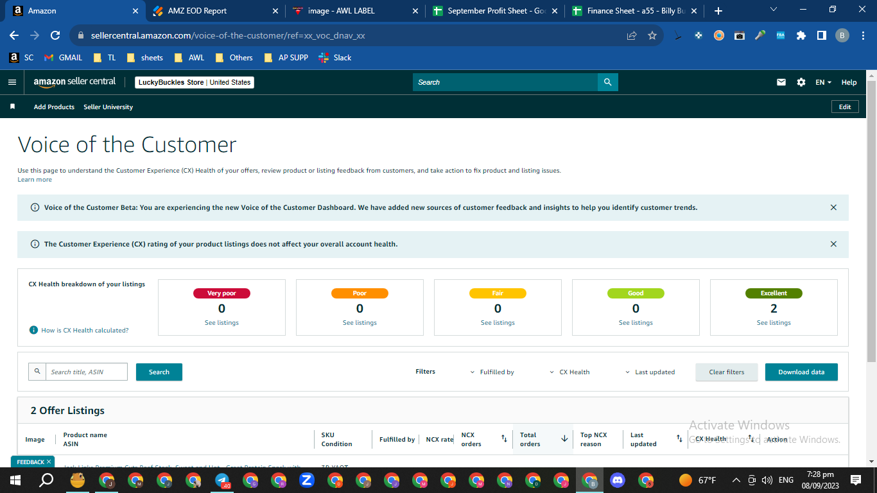
Task: Open Chrome three-dot menu
Action: (x=862, y=35)
